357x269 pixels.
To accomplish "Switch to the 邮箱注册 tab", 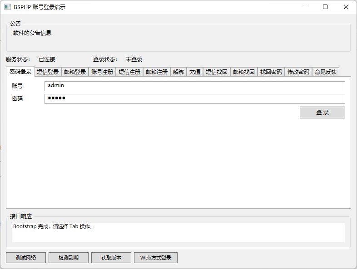I will (157, 72).
